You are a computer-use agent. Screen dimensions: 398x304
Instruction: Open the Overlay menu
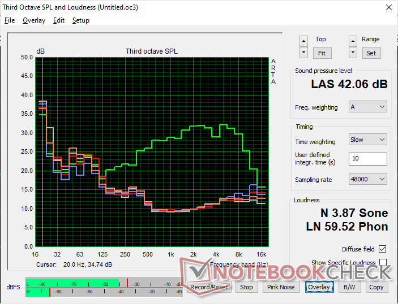(34, 20)
